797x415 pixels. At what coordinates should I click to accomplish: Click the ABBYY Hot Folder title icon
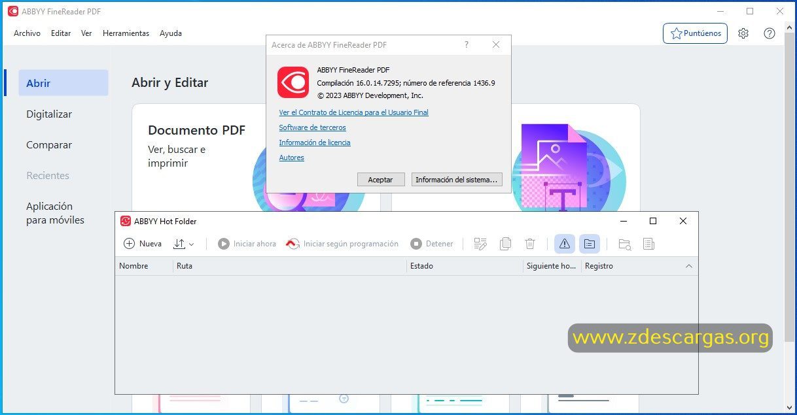pyautogui.click(x=126, y=221)
